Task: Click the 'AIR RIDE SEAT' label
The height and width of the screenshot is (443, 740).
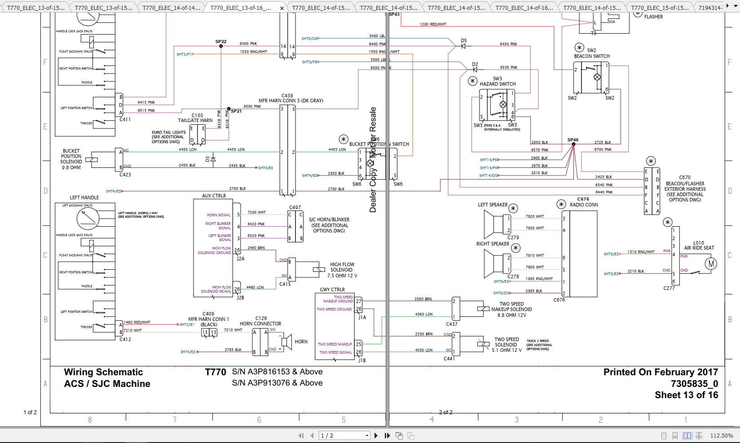Action: click(x=699, y=248)
